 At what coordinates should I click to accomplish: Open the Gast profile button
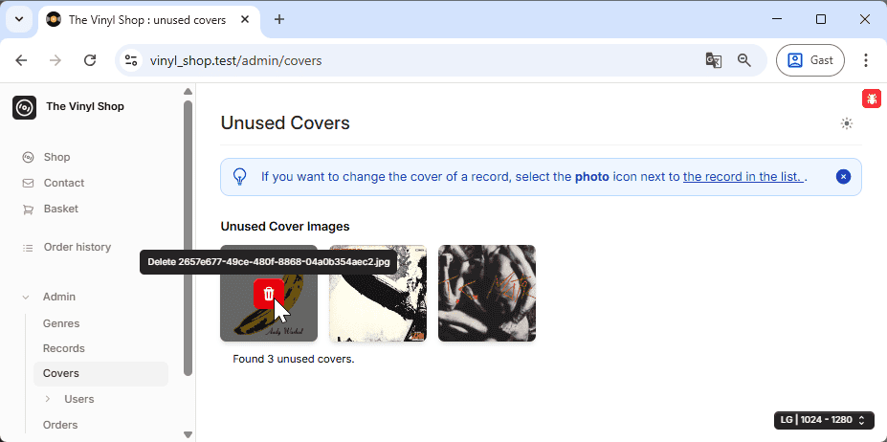[810, 60]
